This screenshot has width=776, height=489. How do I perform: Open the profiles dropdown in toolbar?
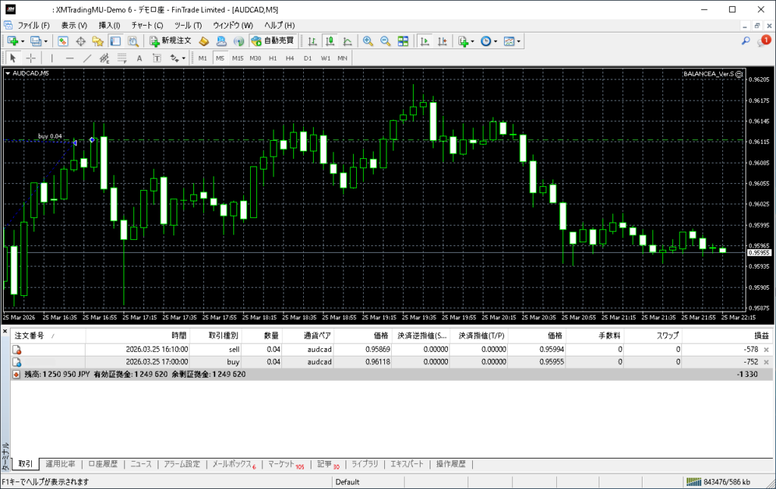[45, 41]
